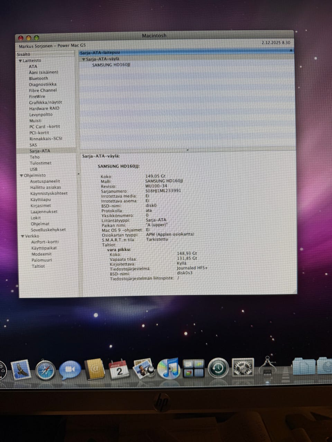The width and height of the screenshot is (332, 442).
Task: Open the first folder stack in the dock
Action: tap(304, 367)
